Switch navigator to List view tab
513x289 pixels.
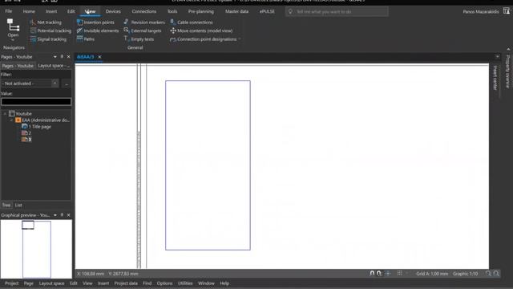click(x=18, y=206)
